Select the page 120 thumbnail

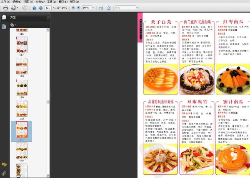point(22,108)
